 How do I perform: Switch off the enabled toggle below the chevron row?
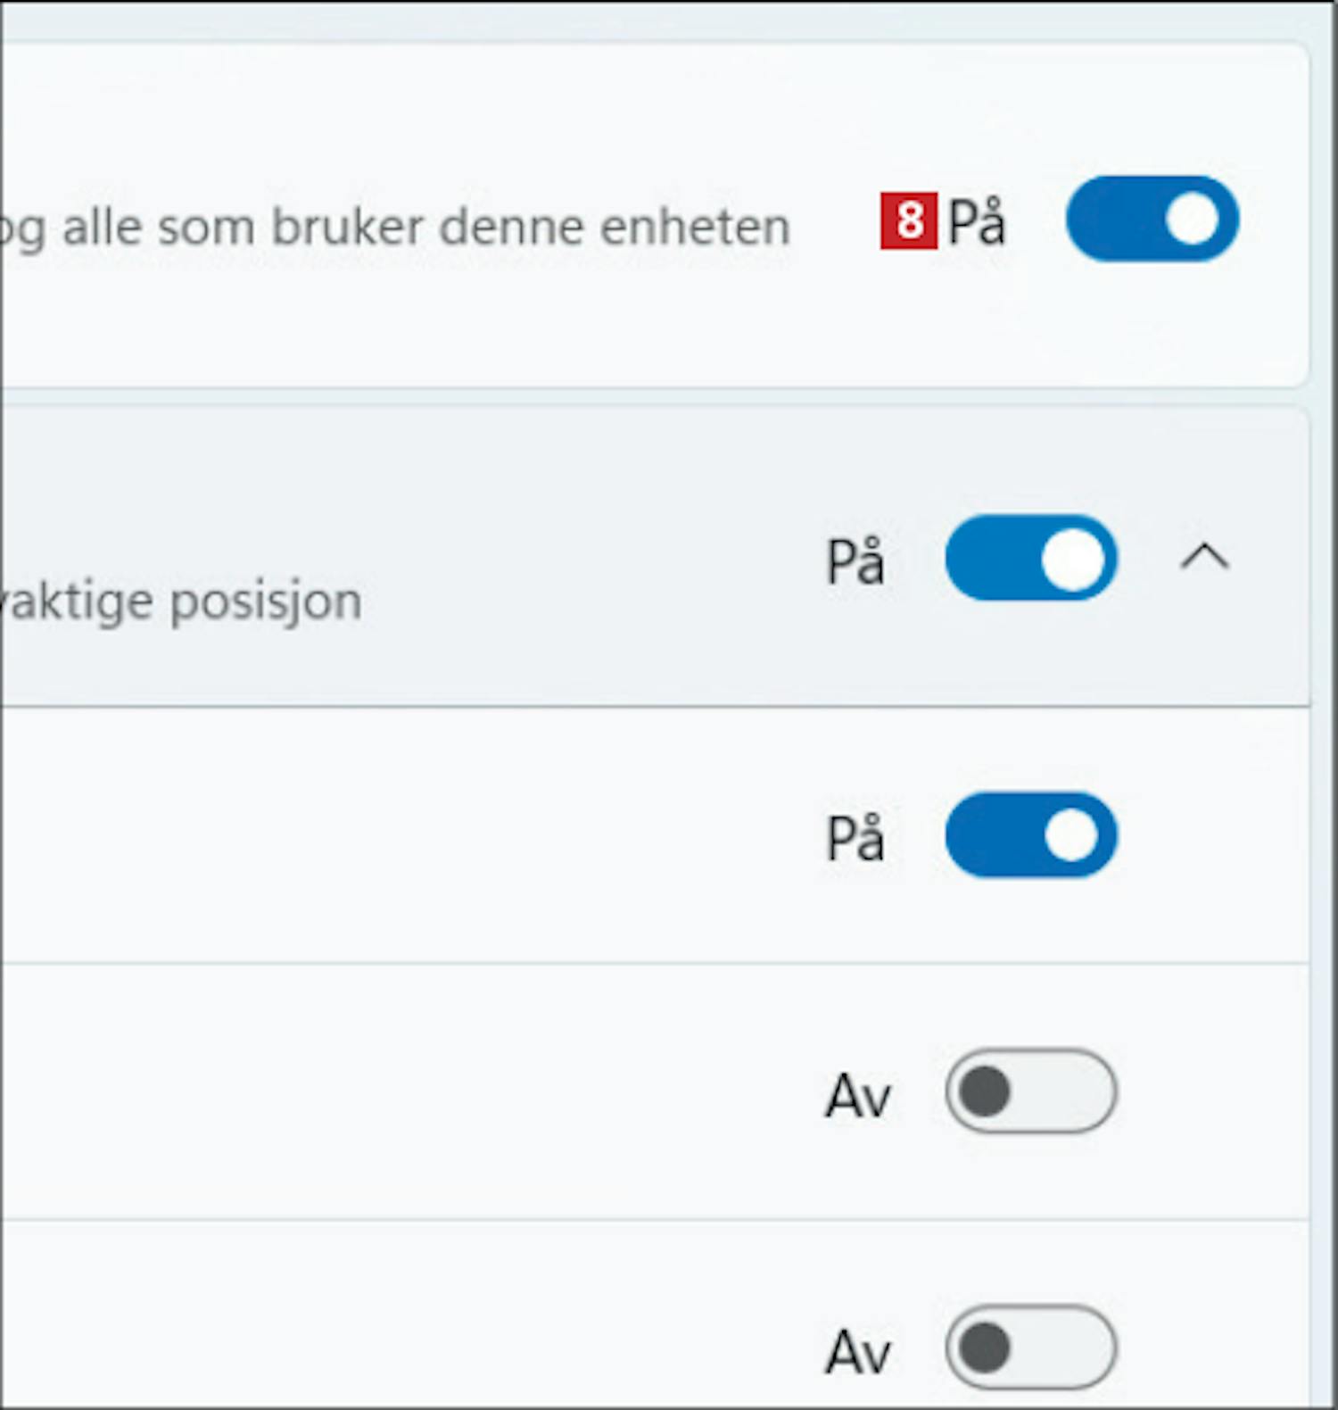(x=1031, y=835)
